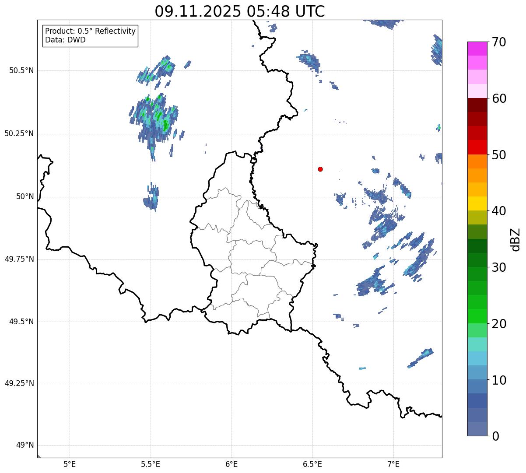Click the colorbar 0 tick label
Image resolution: width=526 pixels, height=473 pixels.
point(495,436)
